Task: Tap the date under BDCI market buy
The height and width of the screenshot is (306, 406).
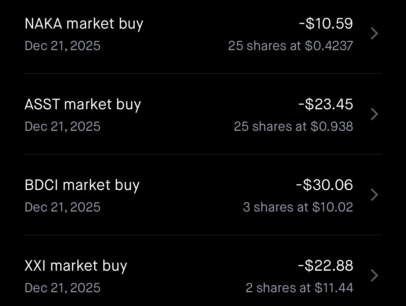Action: tap(63, 207)
